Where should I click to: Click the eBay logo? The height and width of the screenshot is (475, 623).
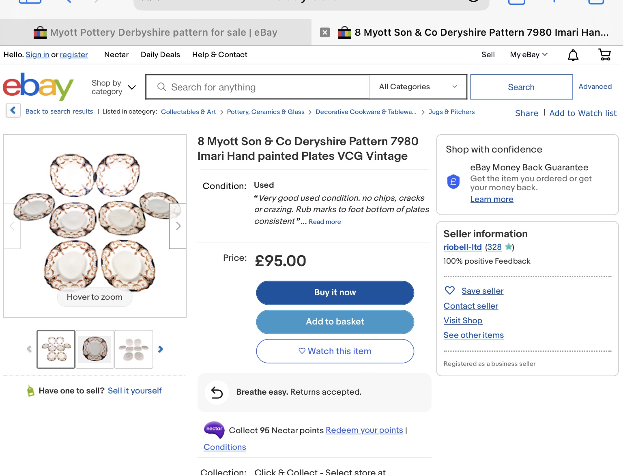(39, 86)
